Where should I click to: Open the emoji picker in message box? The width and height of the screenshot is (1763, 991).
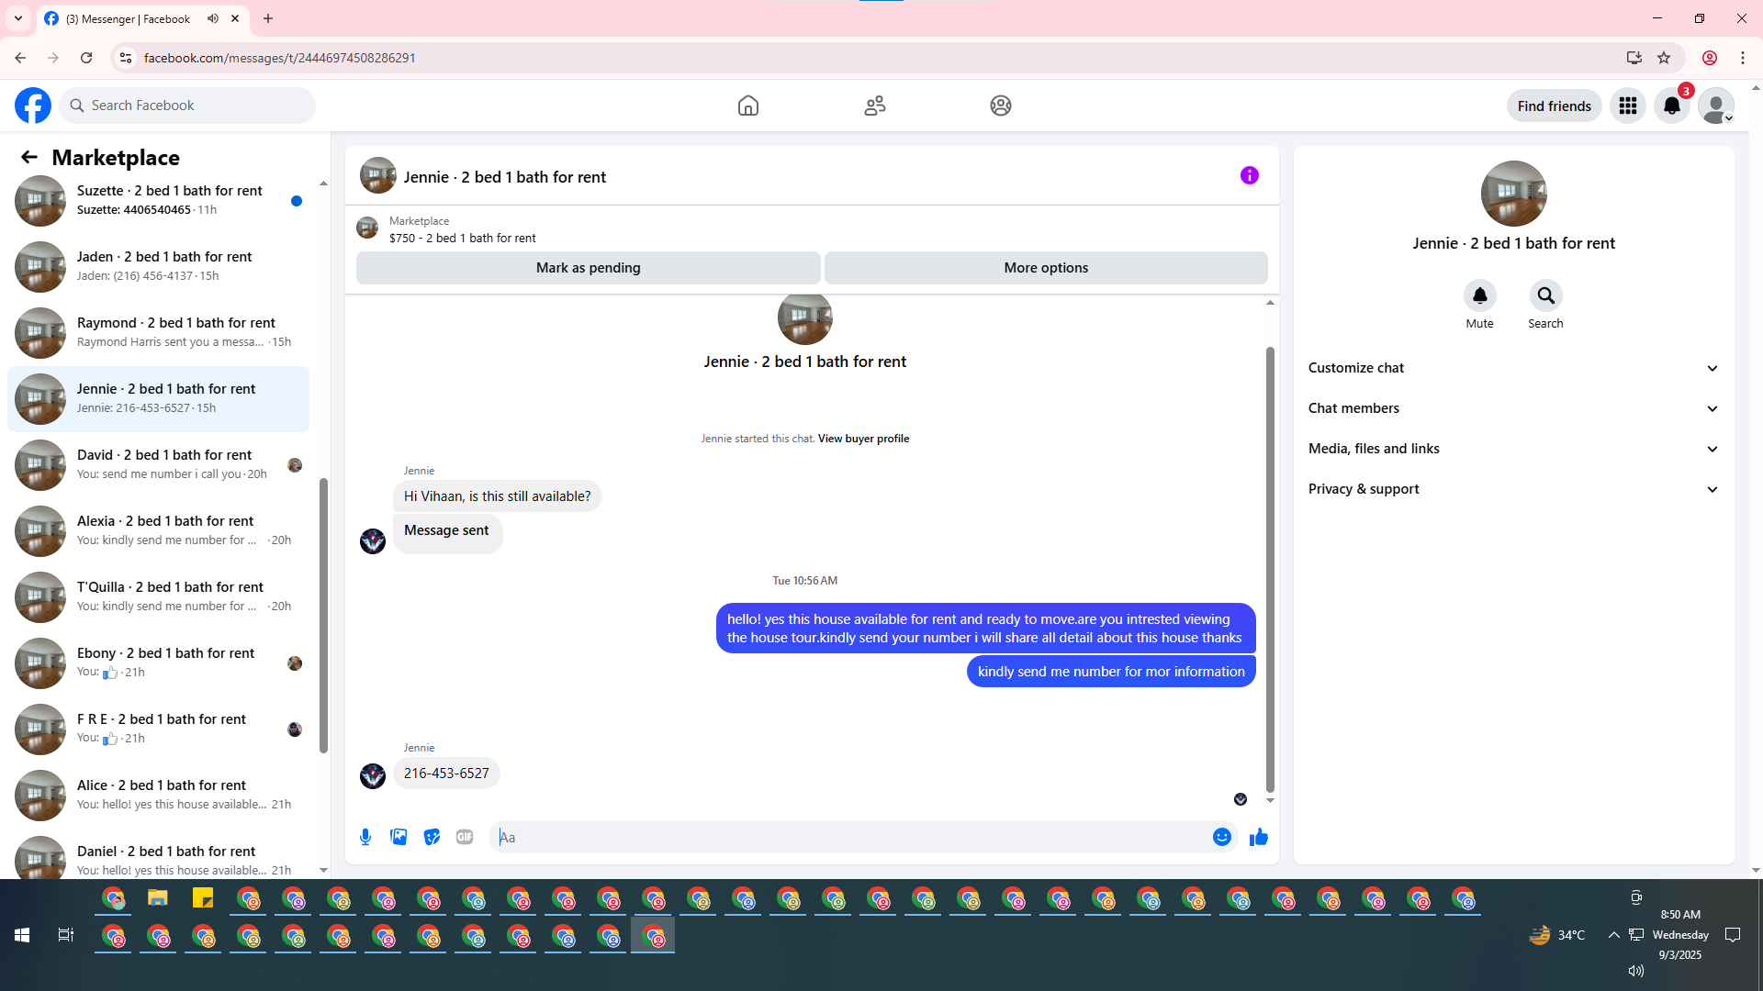coord(1222,837)
